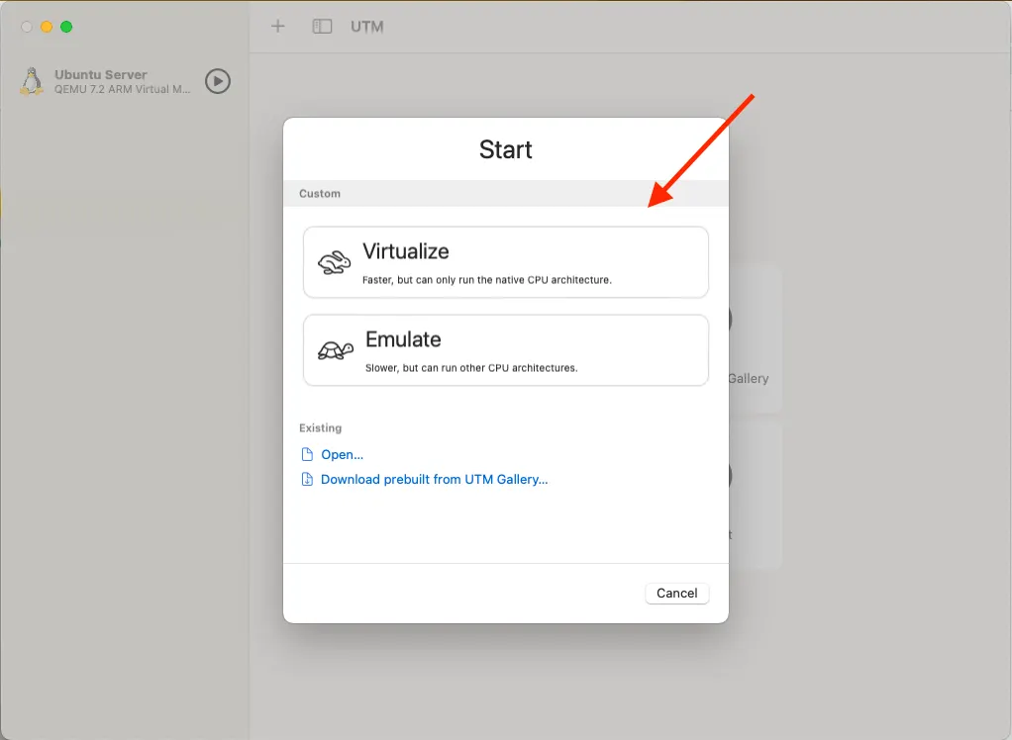Screen dimensions: 1012x740
Task: Click the UTM window title text
Action: click(367, 27)
